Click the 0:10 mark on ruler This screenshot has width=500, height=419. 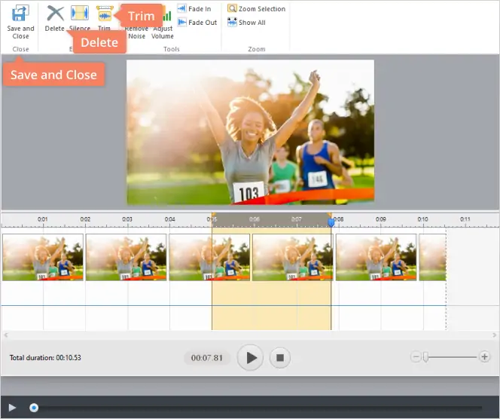tap(423, 219)
